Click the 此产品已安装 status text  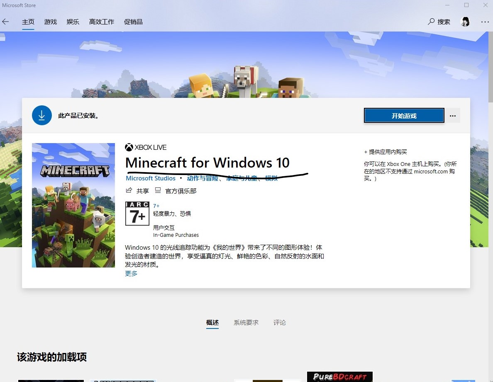[x=79, y=116]
